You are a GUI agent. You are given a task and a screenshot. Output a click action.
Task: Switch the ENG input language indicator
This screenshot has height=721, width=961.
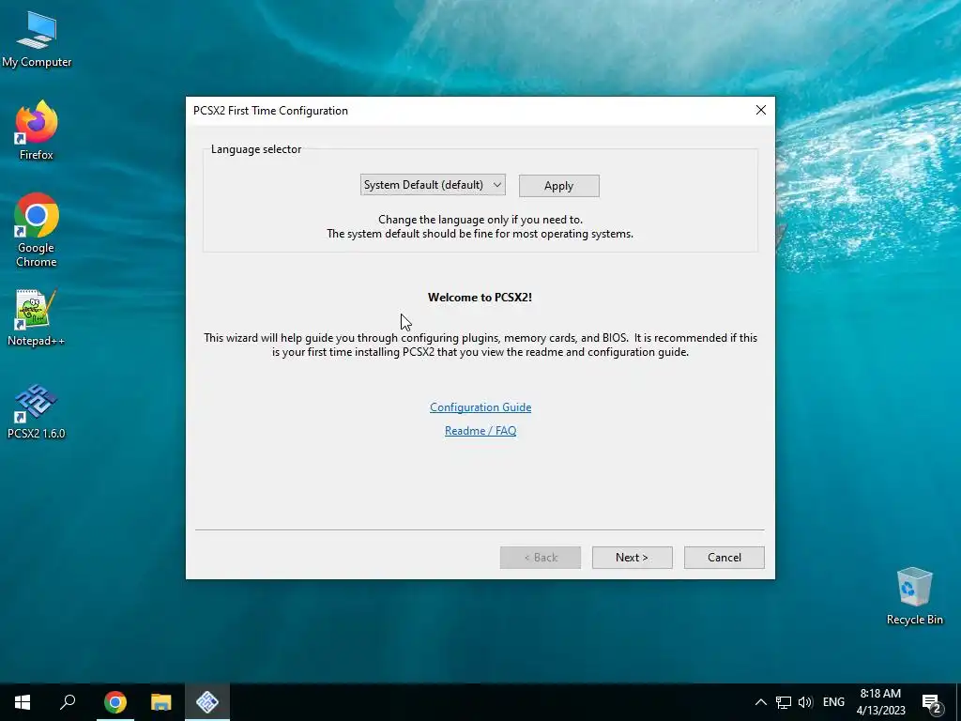pyautogui.click(x=833, y=702)
